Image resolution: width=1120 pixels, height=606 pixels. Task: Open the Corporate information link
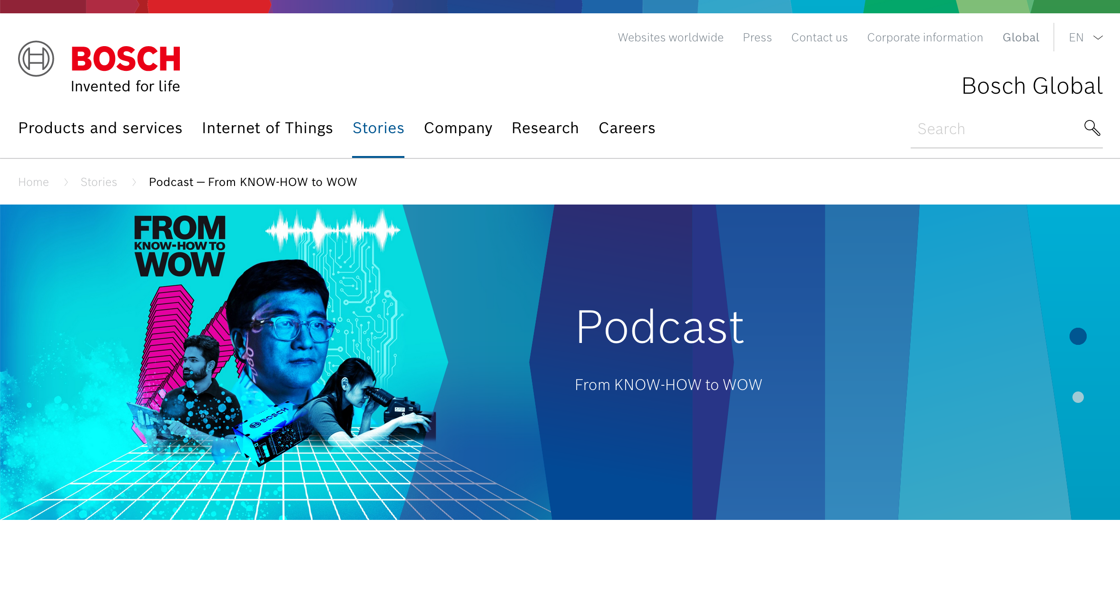coord(925,38)
